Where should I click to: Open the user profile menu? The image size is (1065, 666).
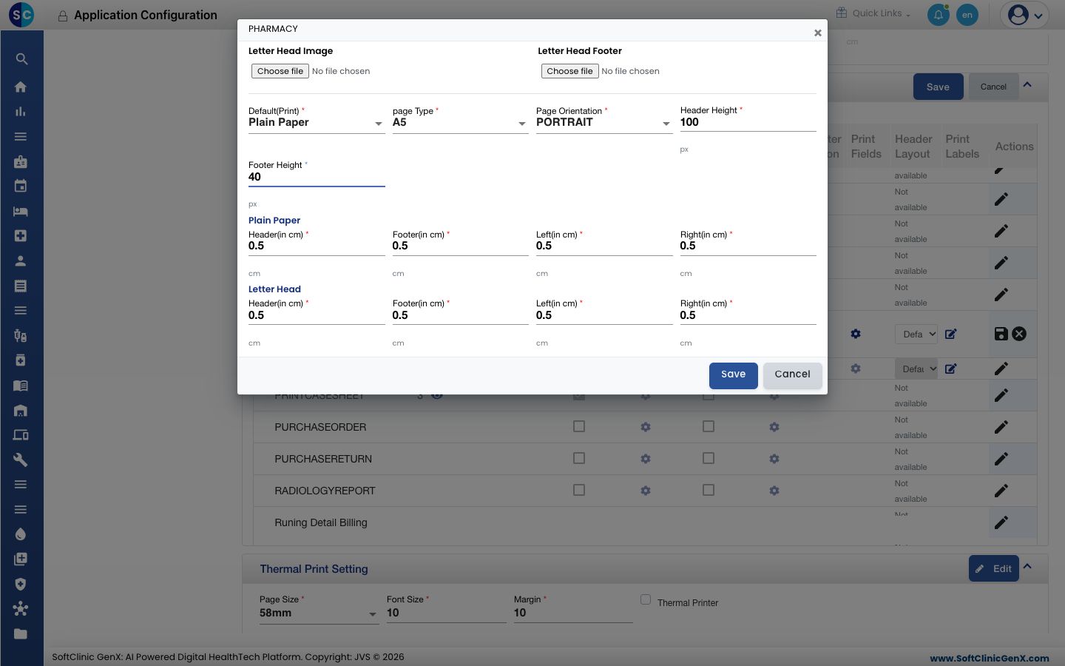1025,15
